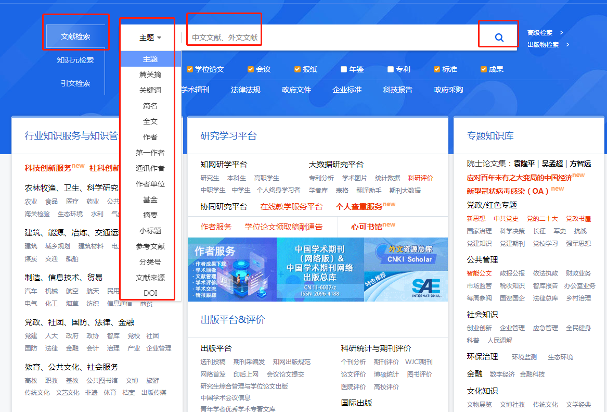Select 文献来源 in the field list
The width and height of the screenshot is (607, 412).
pos(150,278)
